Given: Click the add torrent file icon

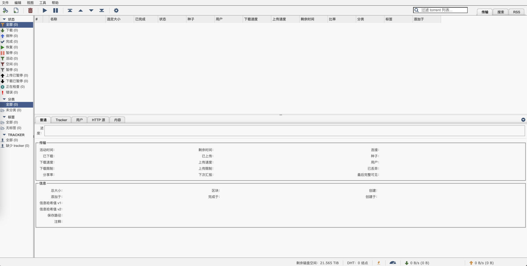Looking at the screenshot, I should (16, 10).
